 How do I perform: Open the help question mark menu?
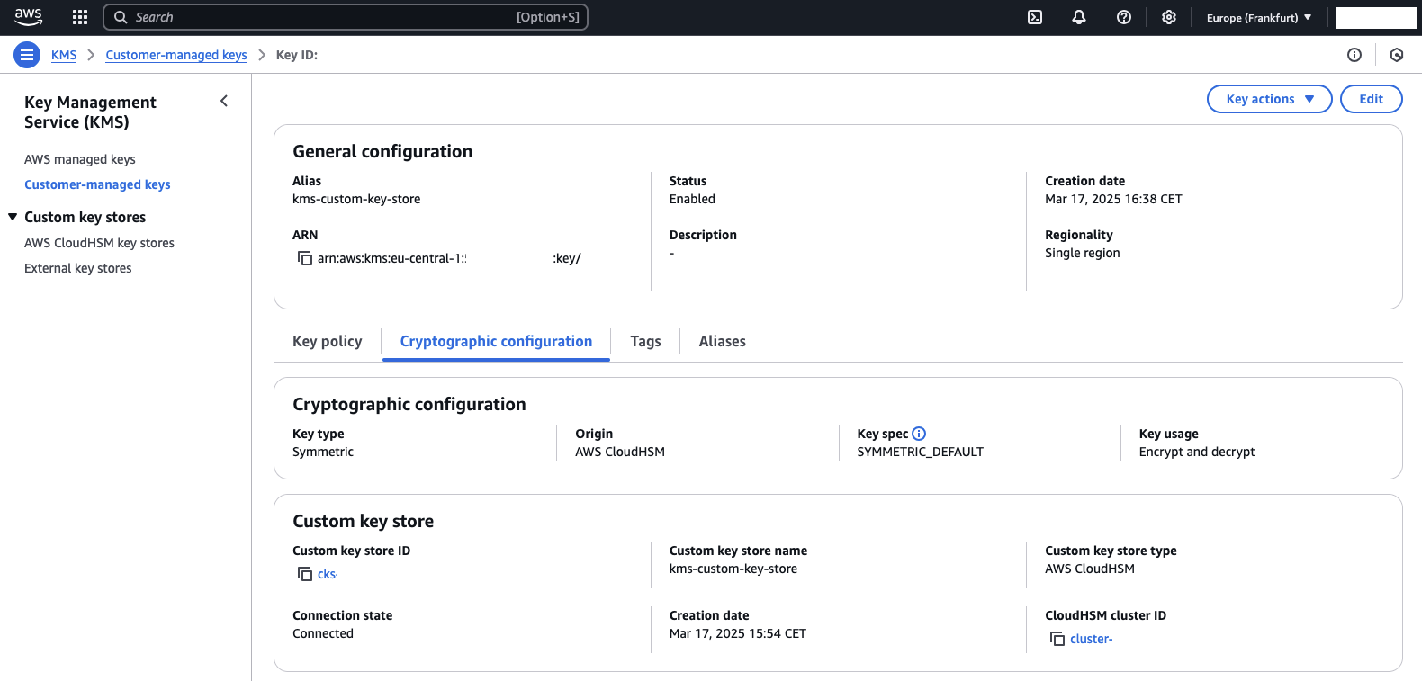pyautogui.click(x=1124, y=17)
